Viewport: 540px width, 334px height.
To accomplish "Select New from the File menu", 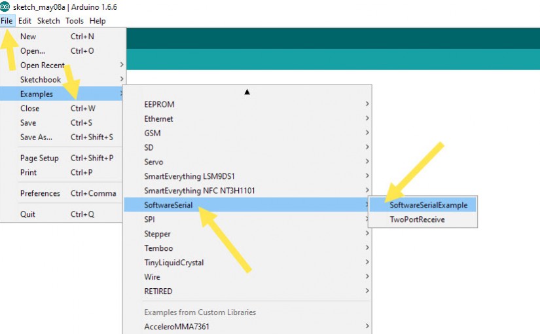I will click(29, 37).
